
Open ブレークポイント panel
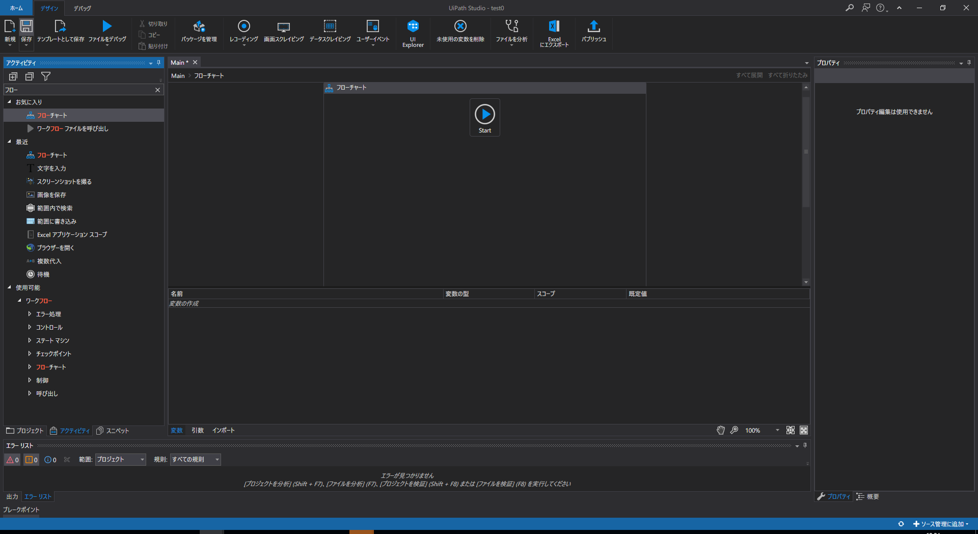click(x=21, y=510)
